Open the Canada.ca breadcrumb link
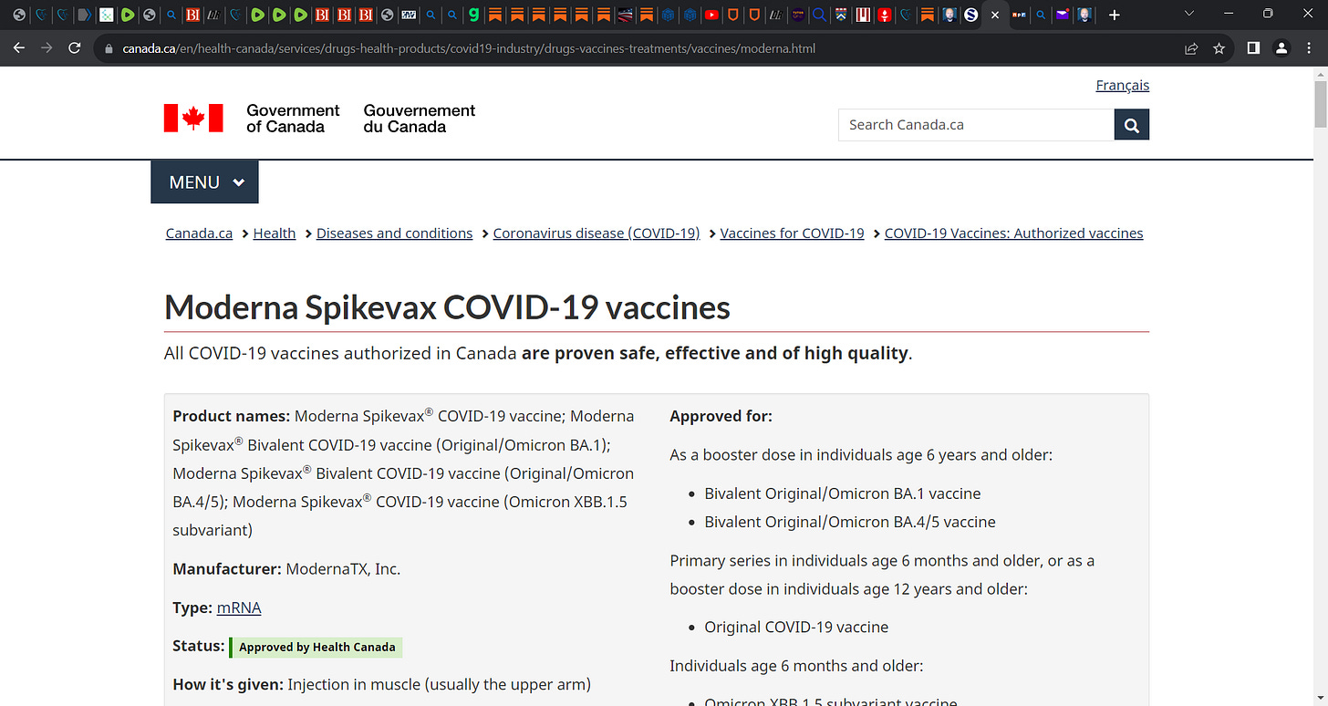The image size is (1328, 706). tap(199, 234)
